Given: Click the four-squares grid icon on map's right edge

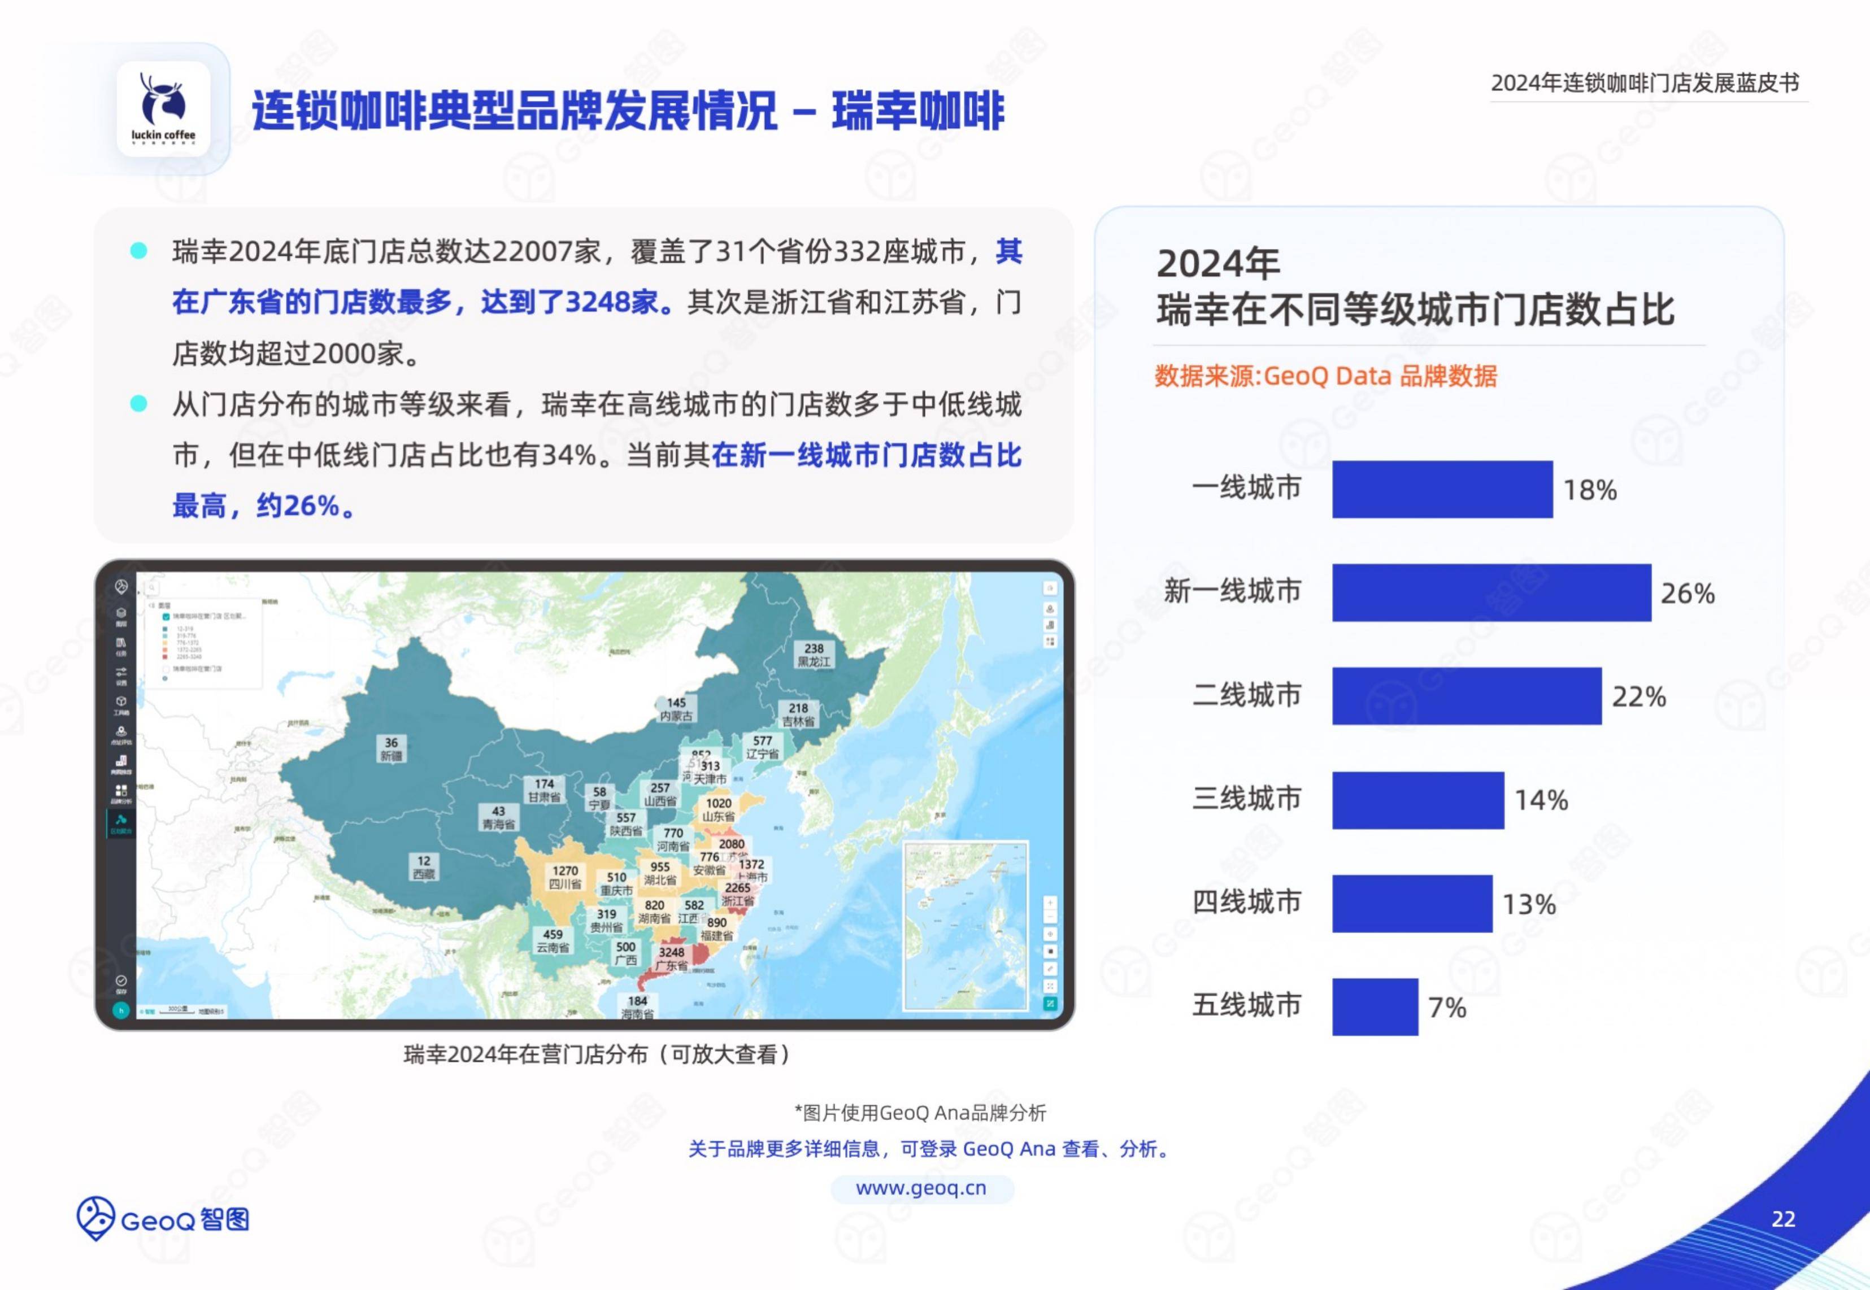Looking at the screenshot, I should coord(1050,642).
